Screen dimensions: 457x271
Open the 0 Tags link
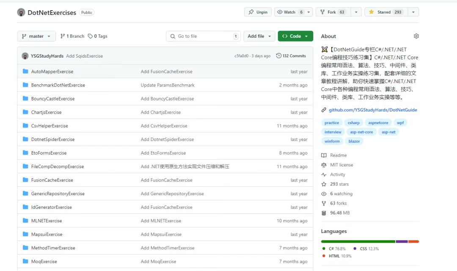[98, 36]
